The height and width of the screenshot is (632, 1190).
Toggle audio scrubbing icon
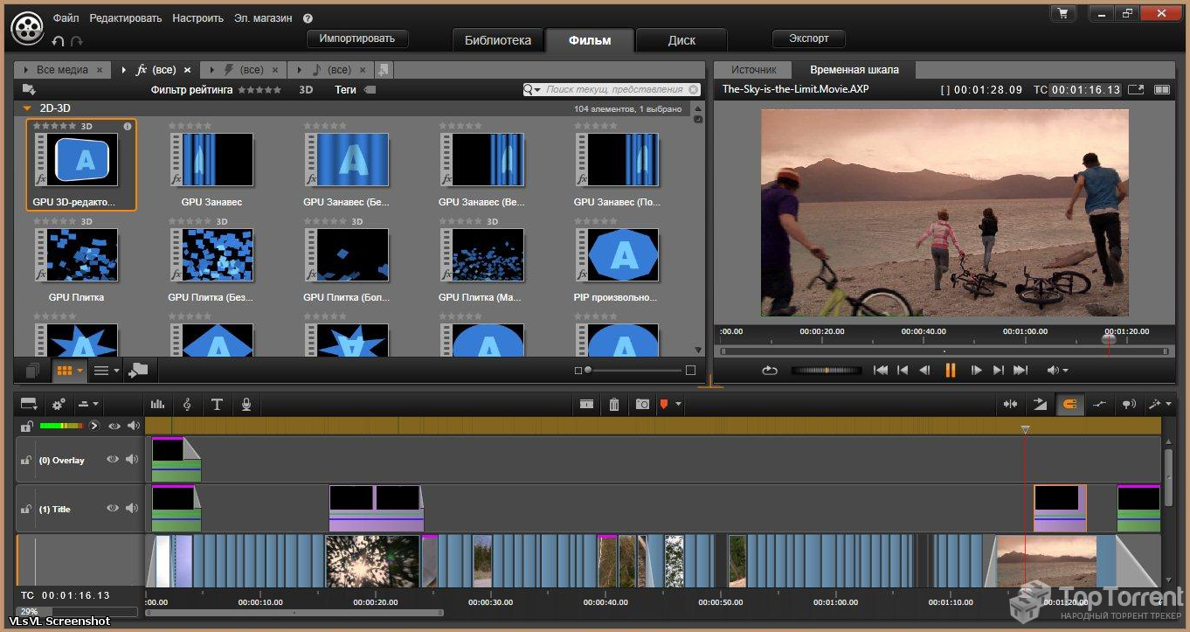1129,404
